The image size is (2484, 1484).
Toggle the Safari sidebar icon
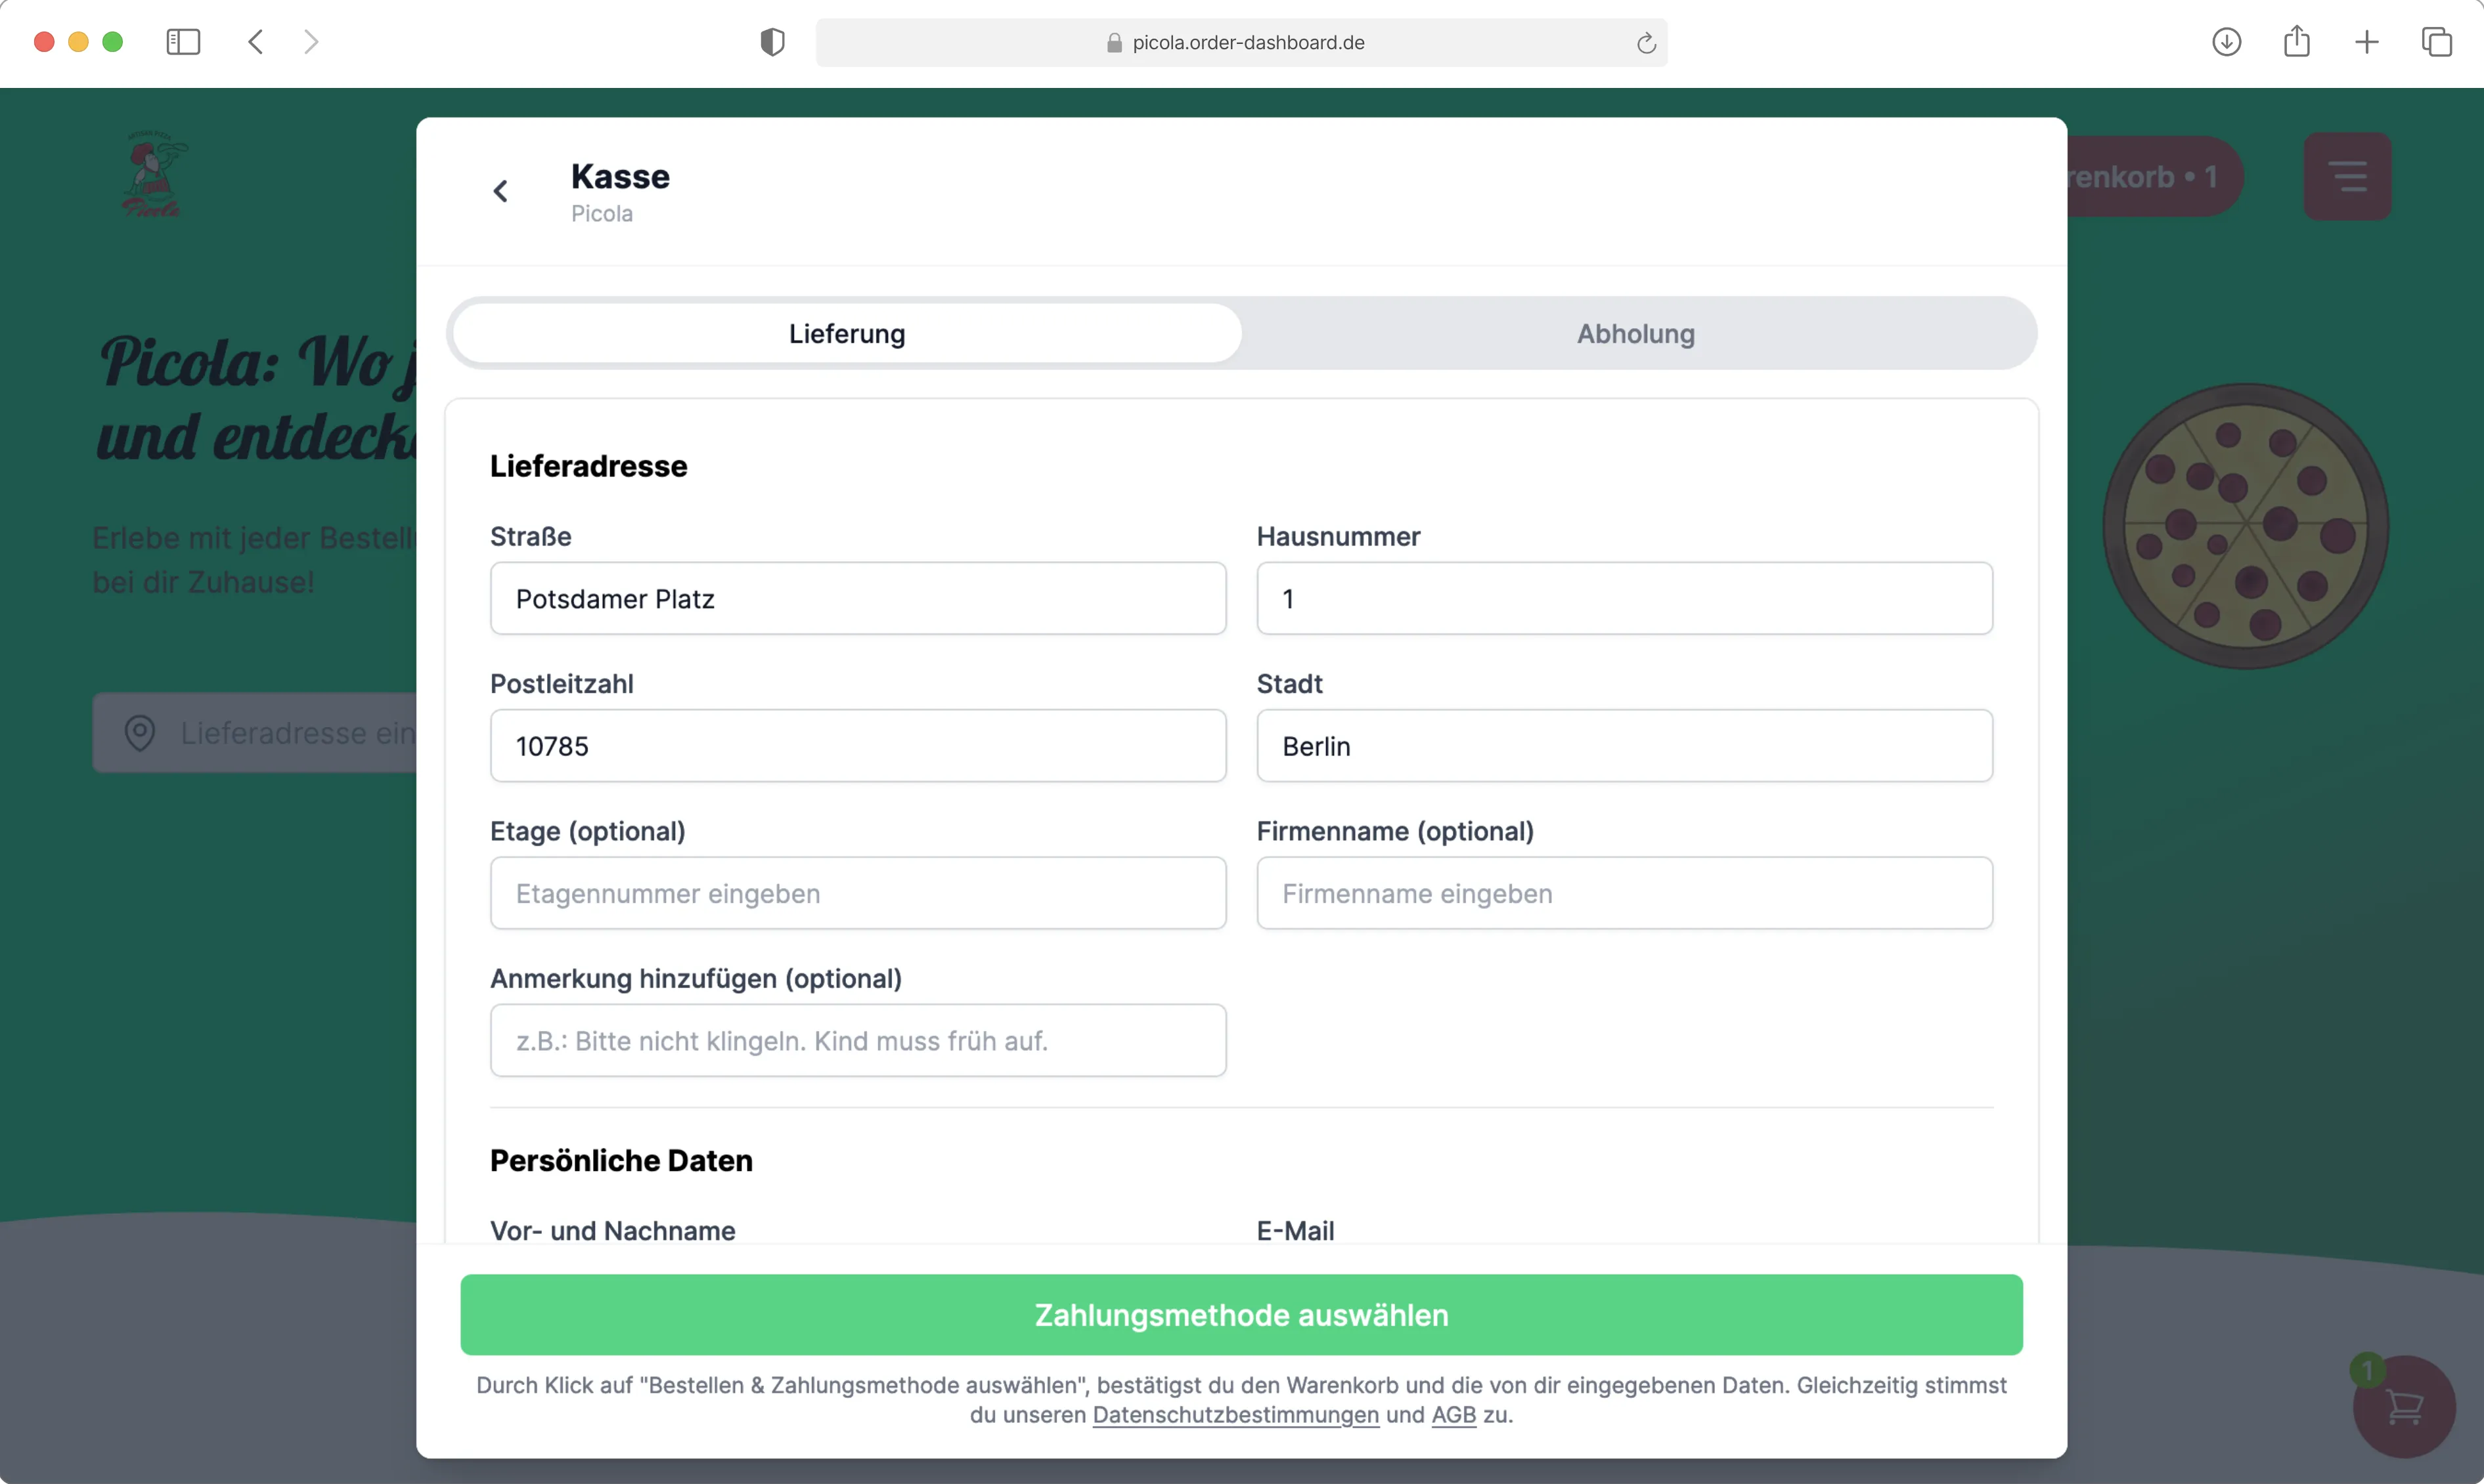pos(183,42)
